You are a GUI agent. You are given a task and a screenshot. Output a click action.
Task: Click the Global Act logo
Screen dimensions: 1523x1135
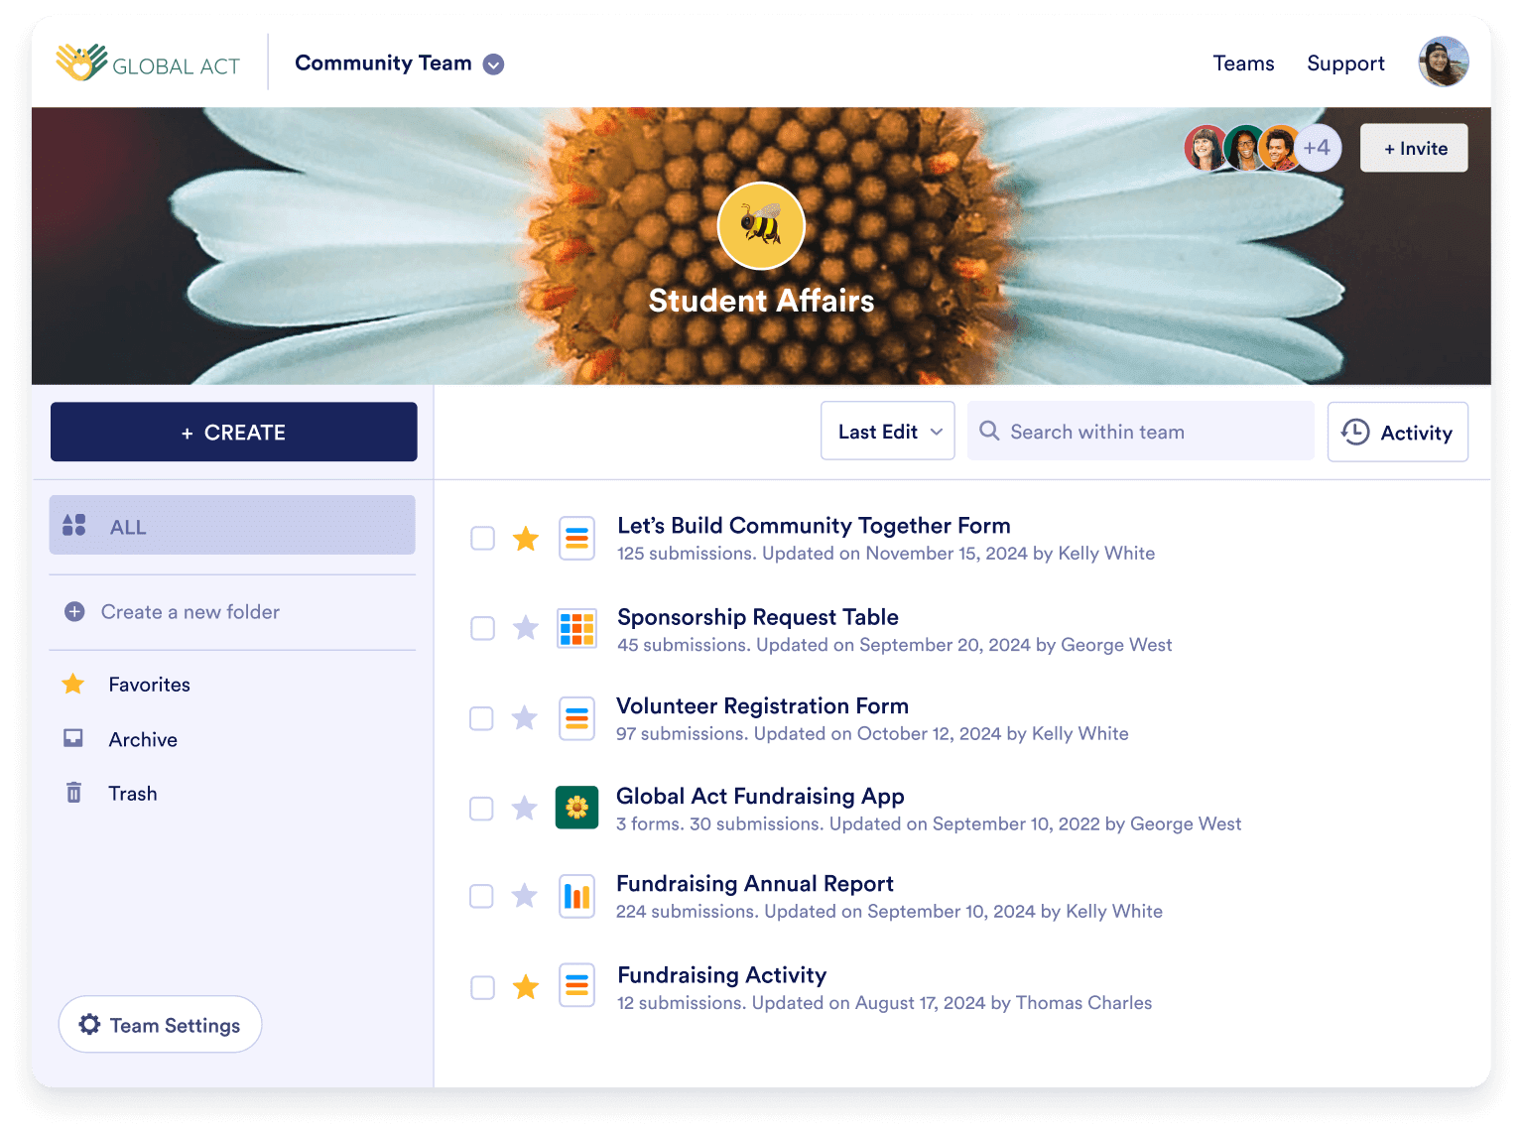pos(149,63)
